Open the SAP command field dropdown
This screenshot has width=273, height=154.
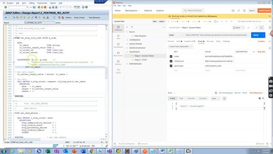click(x=27, y=7)
